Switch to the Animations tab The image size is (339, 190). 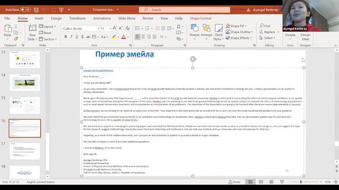[x=102, y=18]
